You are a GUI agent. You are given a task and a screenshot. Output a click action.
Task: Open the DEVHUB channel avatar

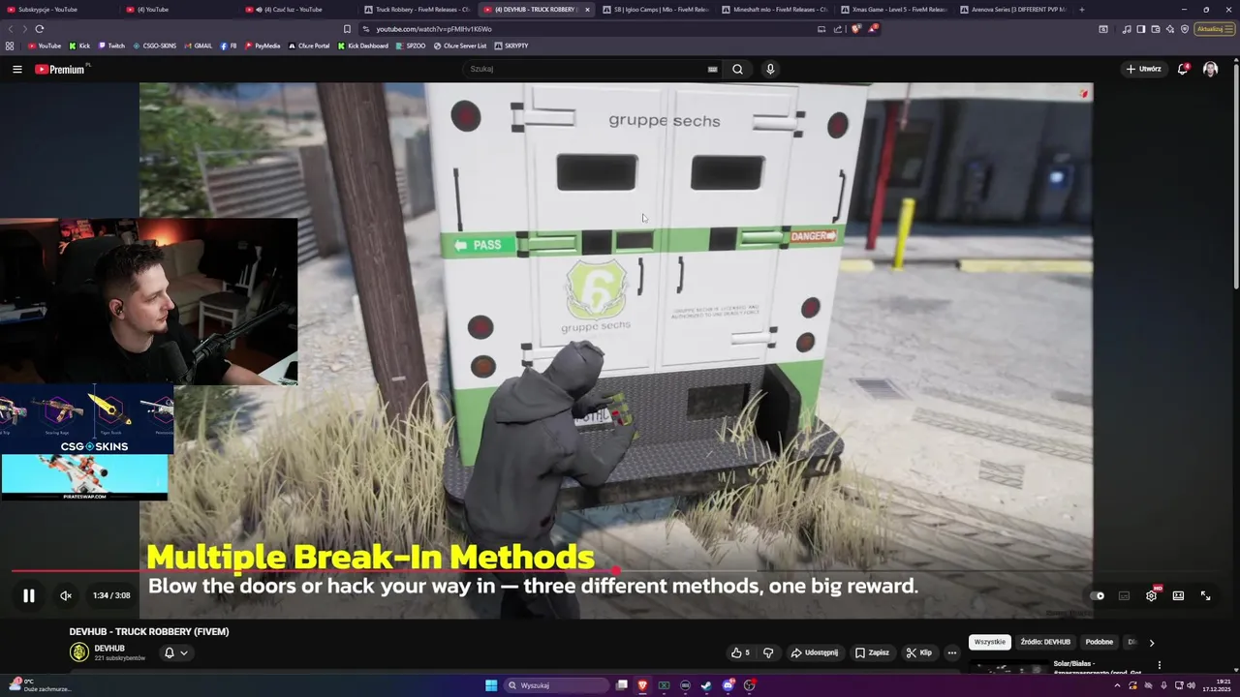click(79, 652)
